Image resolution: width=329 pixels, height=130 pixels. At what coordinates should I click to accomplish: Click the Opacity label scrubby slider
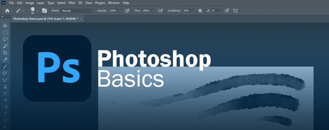pos(102,11)
